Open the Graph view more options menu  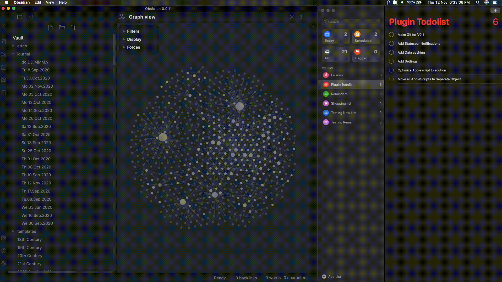point(301,17)
